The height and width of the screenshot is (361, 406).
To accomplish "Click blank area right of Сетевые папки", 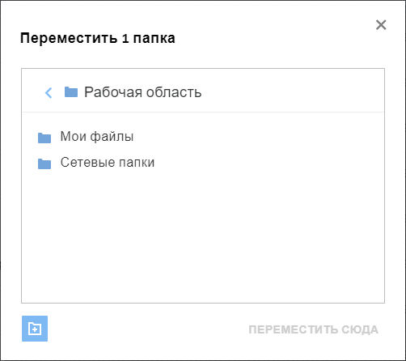I will pos(269,163).
